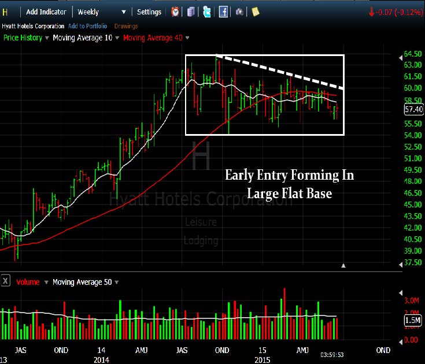Click the Volume indicator label
The height and width of the screenshot is (364, 425).
pos(28,282)
